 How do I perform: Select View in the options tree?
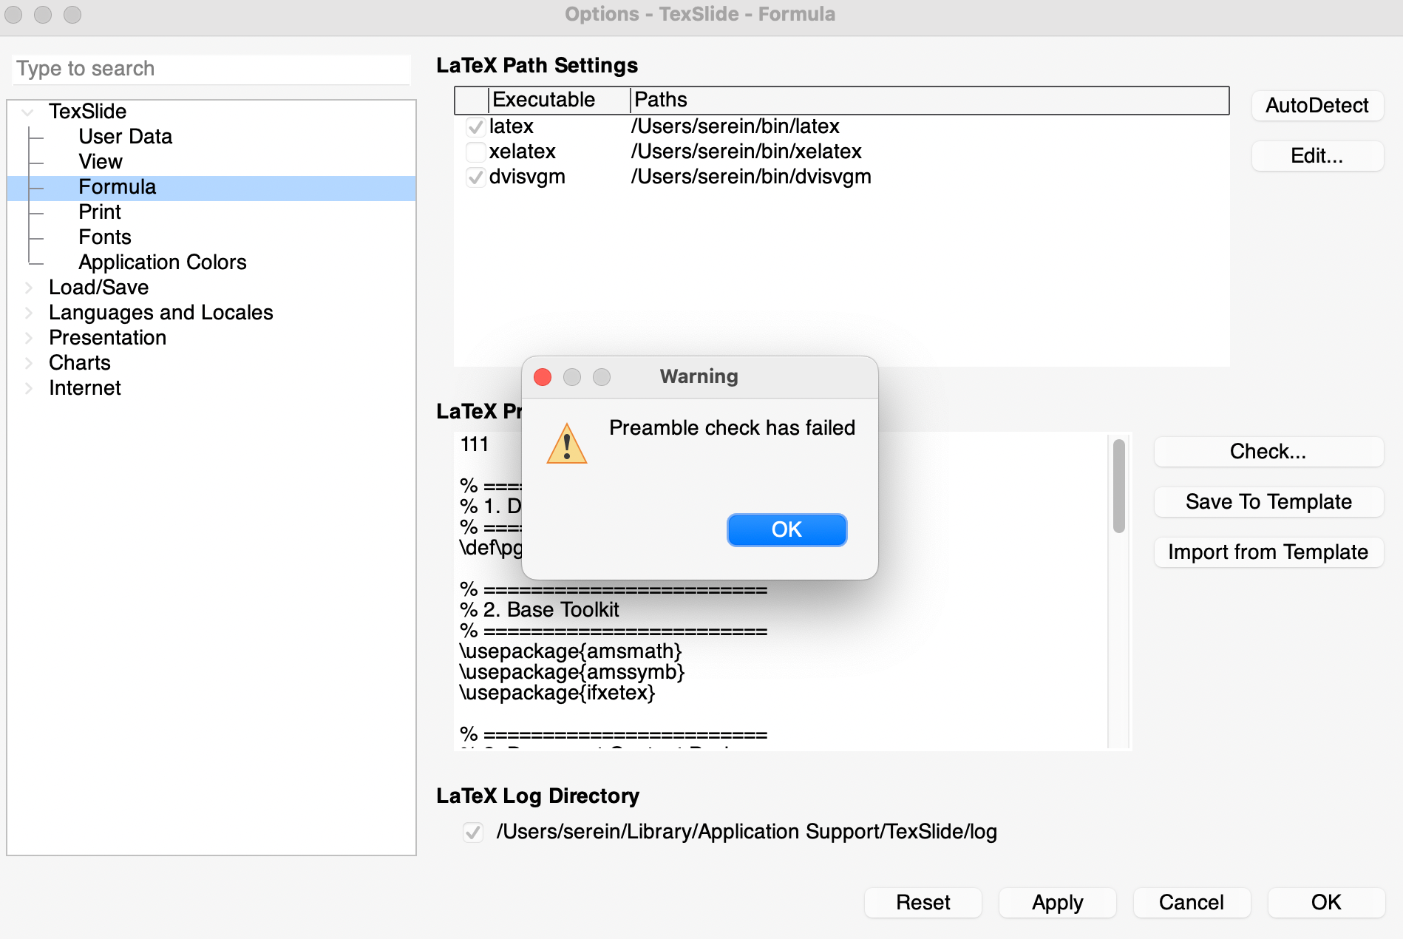click(x=101, y=162)
